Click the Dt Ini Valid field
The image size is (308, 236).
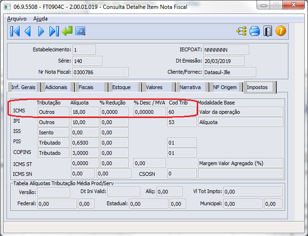click(x=124, y=192)
